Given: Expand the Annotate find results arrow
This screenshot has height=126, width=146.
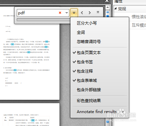Looking at the screenshot, I should pos(123,112).
